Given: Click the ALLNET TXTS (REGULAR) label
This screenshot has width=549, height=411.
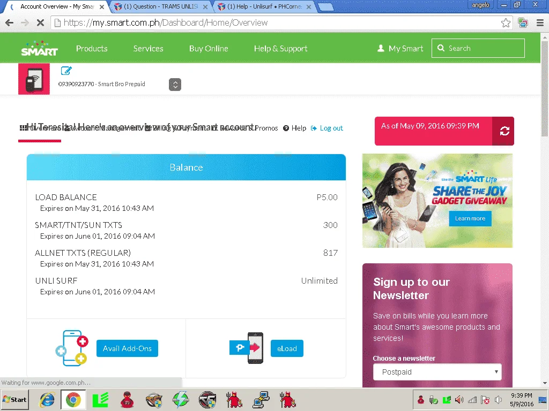Looking at the screenshot, I should click(x=83, y=253).
